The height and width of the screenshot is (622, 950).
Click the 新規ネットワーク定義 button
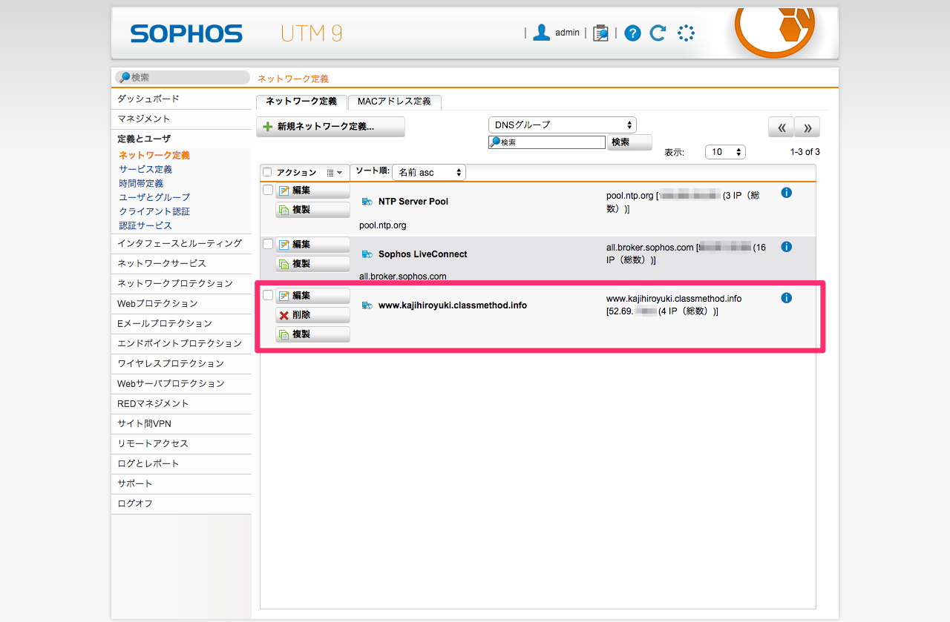tap(331, 127)
